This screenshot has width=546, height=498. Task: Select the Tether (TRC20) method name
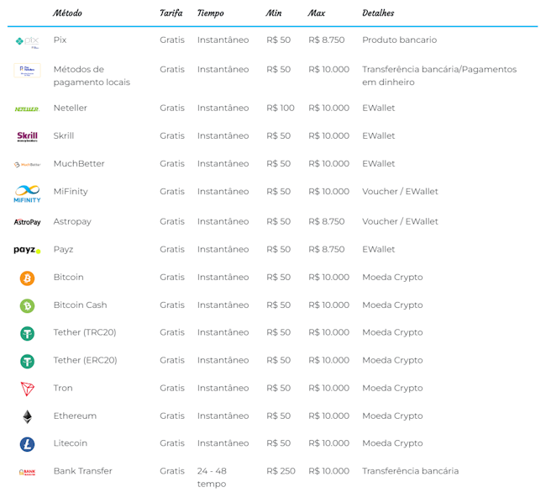pyautogui.click(x=85, y=332)
